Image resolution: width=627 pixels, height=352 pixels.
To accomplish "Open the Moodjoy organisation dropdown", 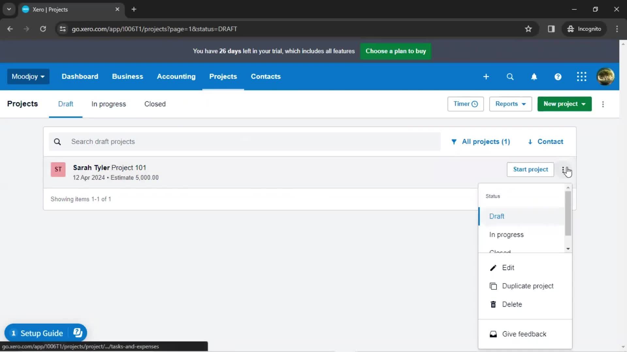I will [x=28, y=77].
